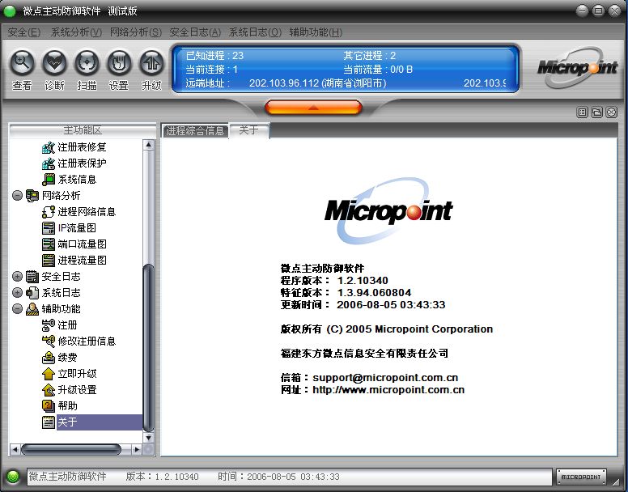This screenshot has width=628, height=492.
Task: Switch to the 进程综合信息 tab
Action: click(x=195, y=131)
